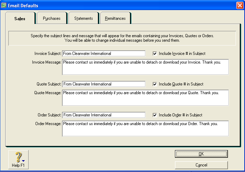
Task: Click the Email Defaults title bar app icon
Action: pyautogui.click(x=4, y=6)
